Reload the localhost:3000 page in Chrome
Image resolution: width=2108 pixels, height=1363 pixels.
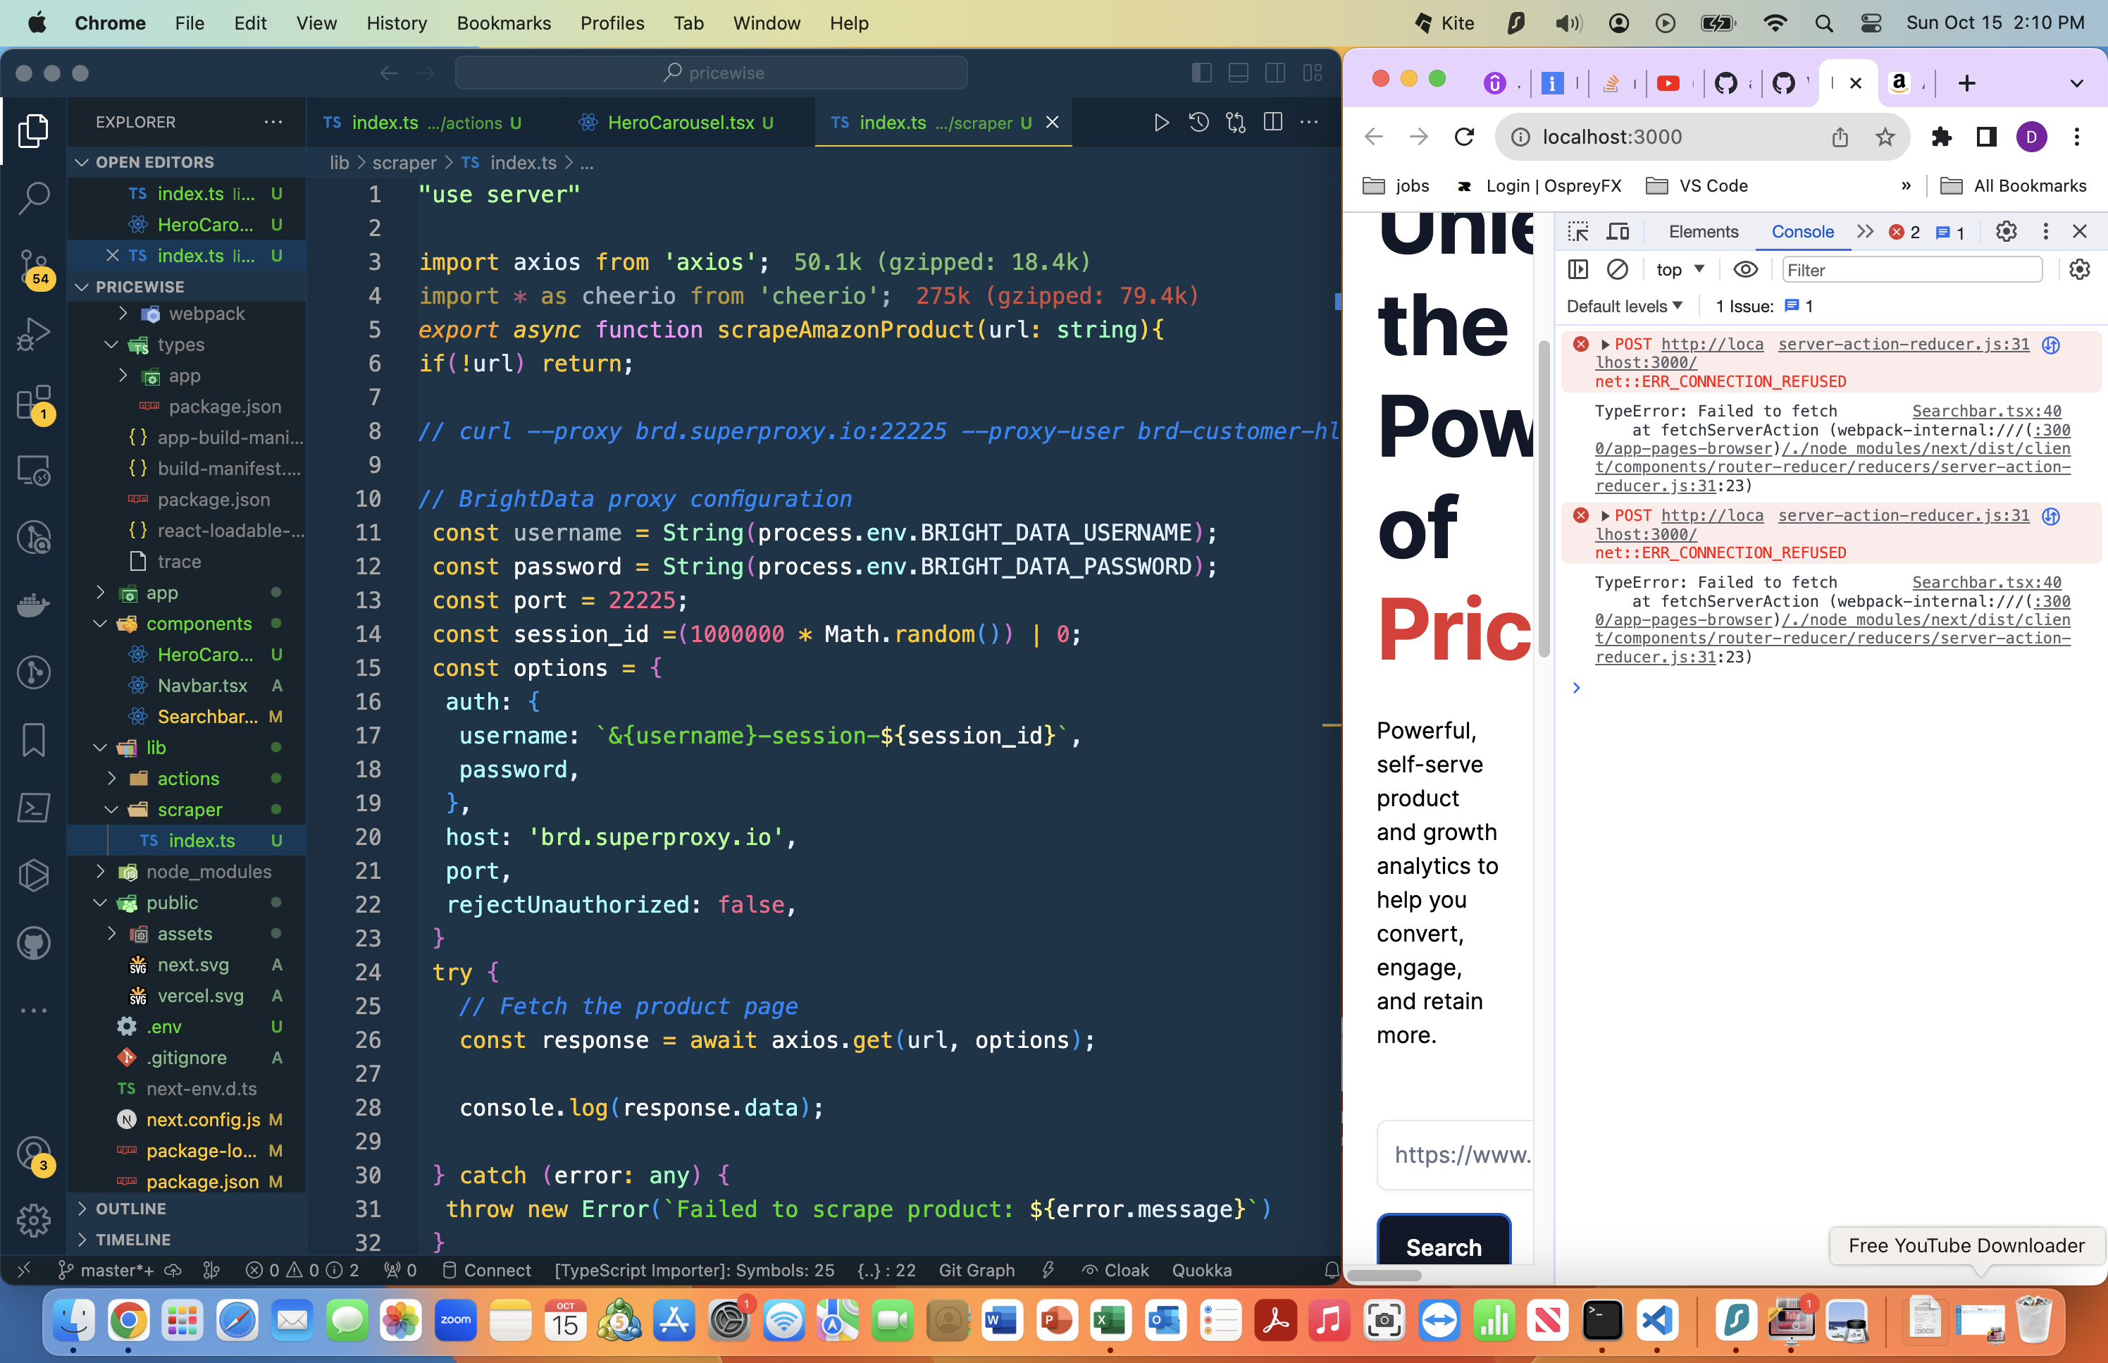point(1464,137)
